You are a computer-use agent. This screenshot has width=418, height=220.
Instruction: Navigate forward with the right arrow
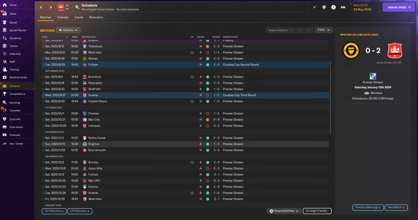(x=51, y=7)
